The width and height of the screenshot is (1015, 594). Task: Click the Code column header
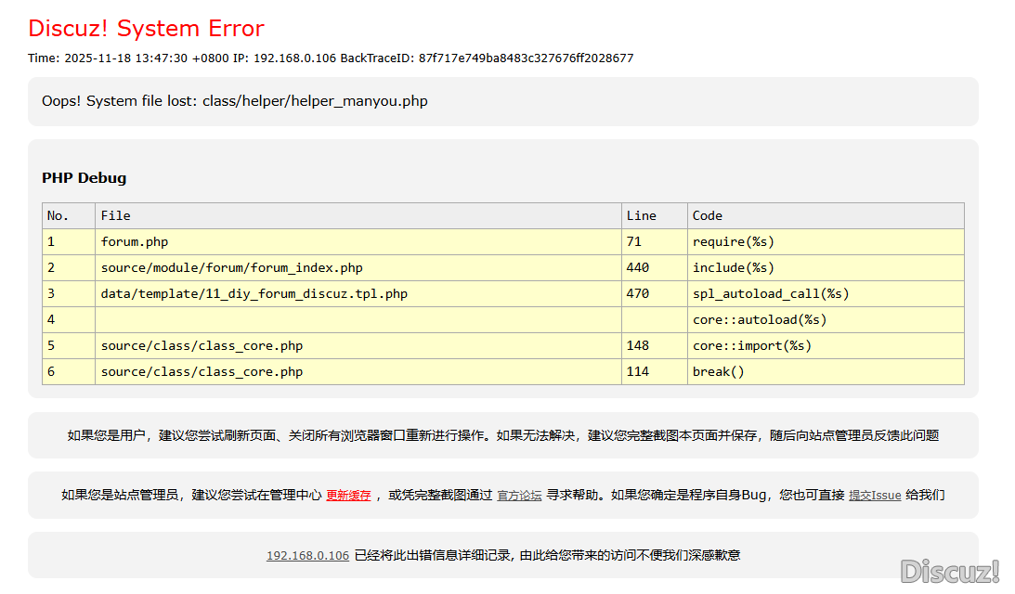[x=707, y=216]
